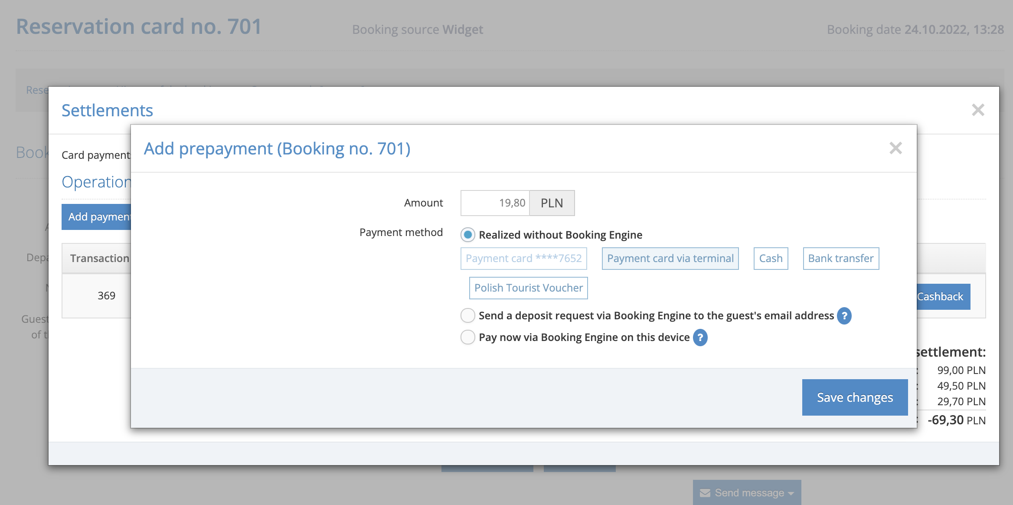Image resolution: width=1013 pixels, height=505 pixels.
Task: Close the Add prepayment dialog
Action: [895, 148]
